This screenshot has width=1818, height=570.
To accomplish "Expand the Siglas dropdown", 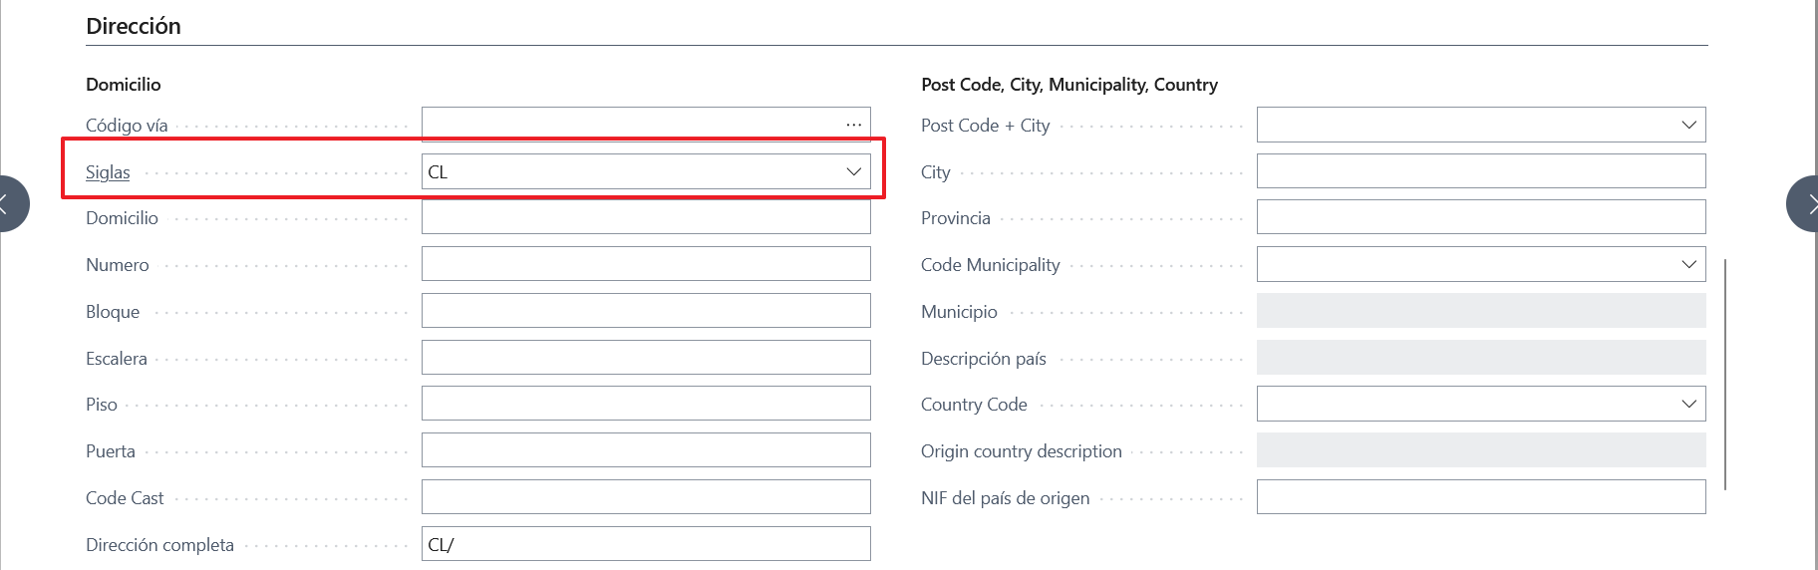I will (x=853, y=171).
